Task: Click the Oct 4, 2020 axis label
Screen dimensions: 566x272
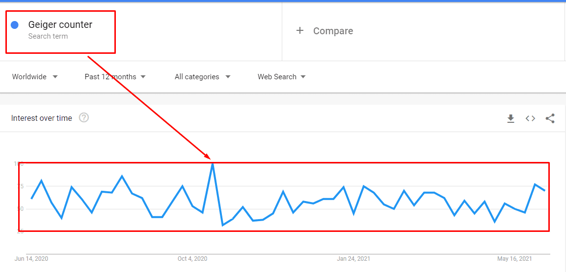Action: point(192,259)
